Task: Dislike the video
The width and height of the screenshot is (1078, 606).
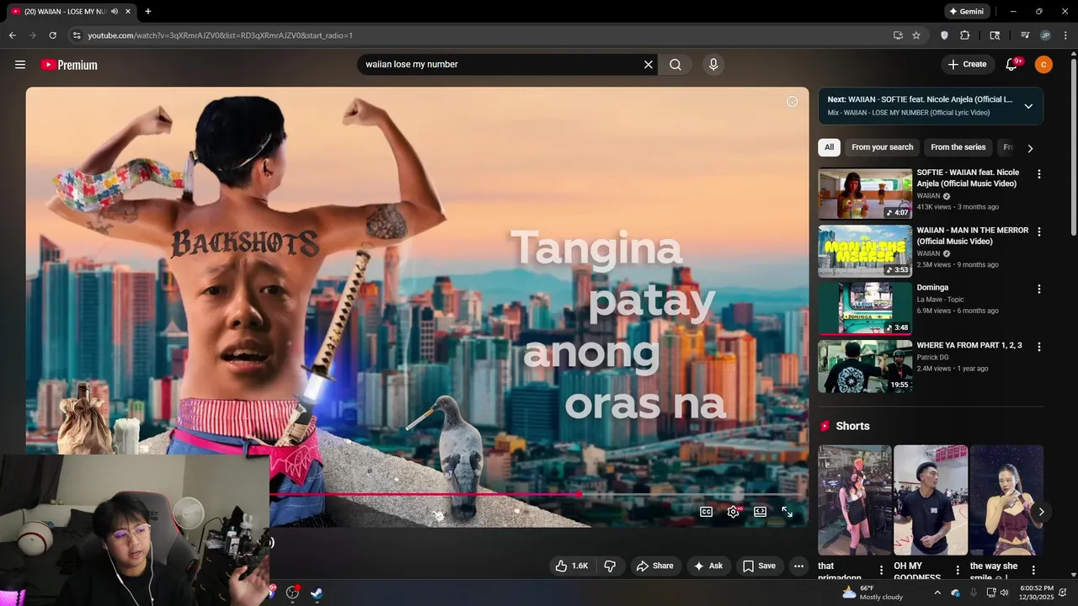Action: (x=611, y=566)
